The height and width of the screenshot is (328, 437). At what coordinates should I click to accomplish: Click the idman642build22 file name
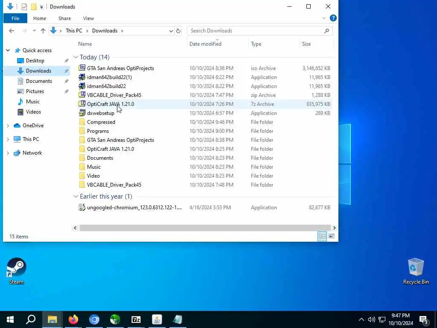coord(106,86)
